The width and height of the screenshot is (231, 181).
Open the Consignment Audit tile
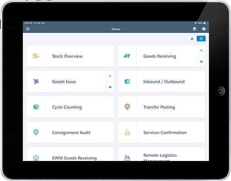(x=70, y=132)
